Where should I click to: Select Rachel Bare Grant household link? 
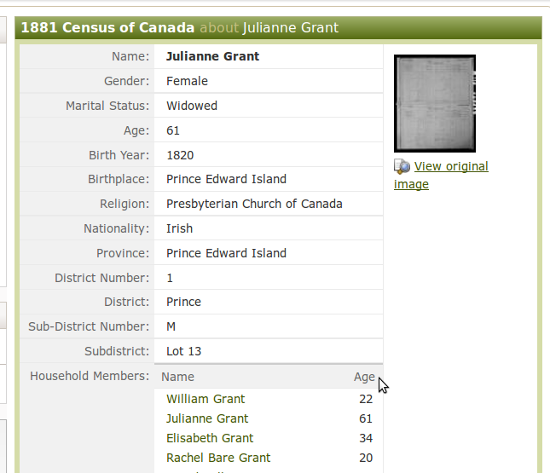coord(218,458)
